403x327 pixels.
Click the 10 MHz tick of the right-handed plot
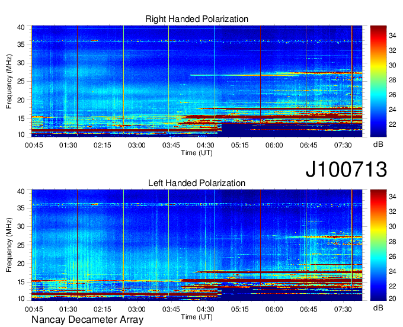click(21, 134)
